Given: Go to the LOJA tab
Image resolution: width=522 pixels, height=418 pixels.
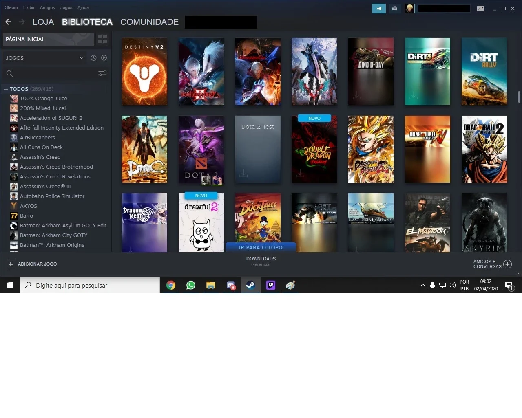Looking at the screenshot, I should 43,22.
